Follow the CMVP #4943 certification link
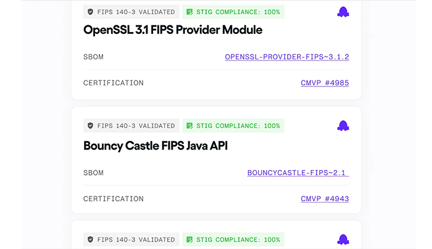Screen dimensions: 432x249 (325, 199)
